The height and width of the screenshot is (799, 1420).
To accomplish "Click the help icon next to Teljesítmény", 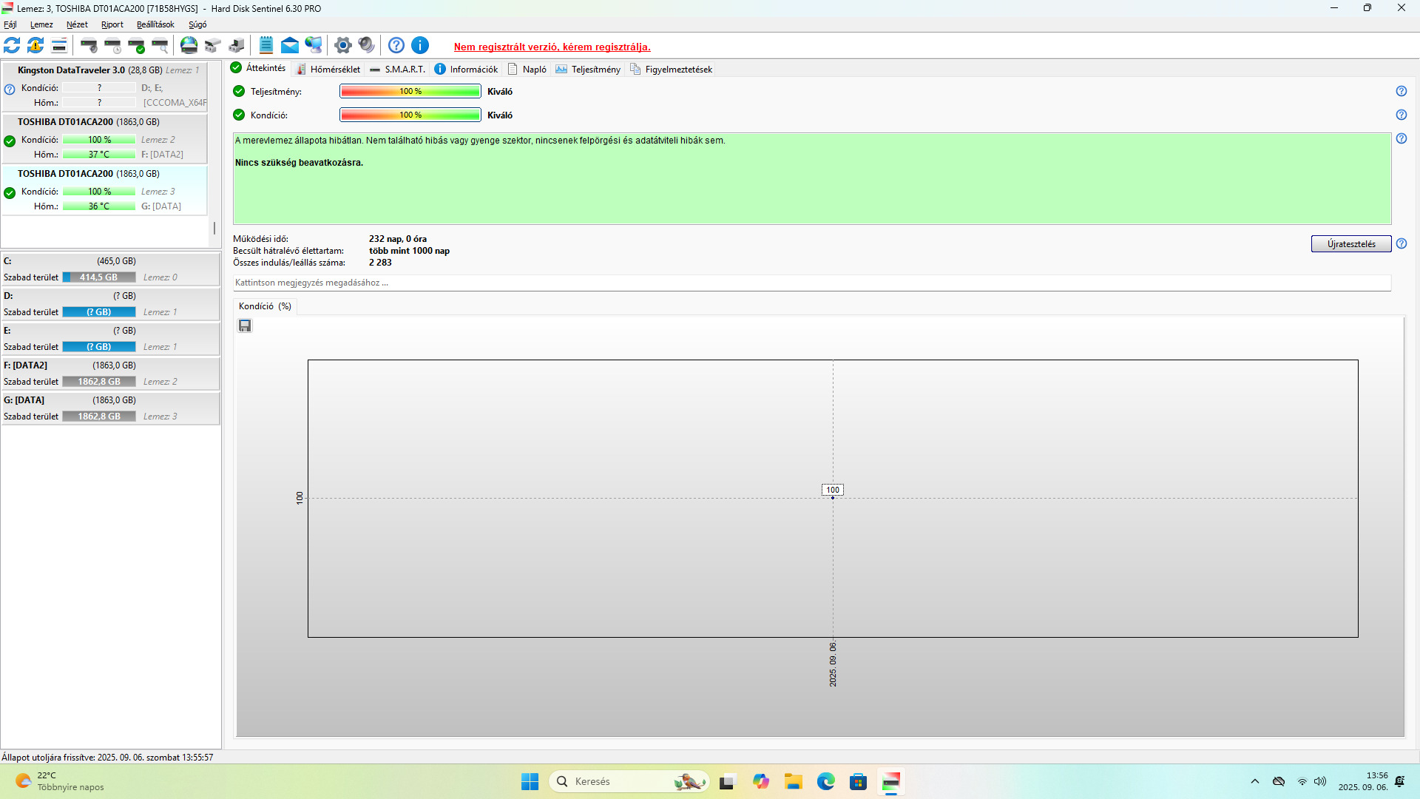I will coord(1401,91).
